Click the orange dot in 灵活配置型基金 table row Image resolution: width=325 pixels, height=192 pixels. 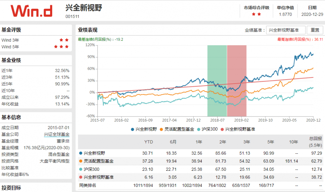[x=81, y=161]
